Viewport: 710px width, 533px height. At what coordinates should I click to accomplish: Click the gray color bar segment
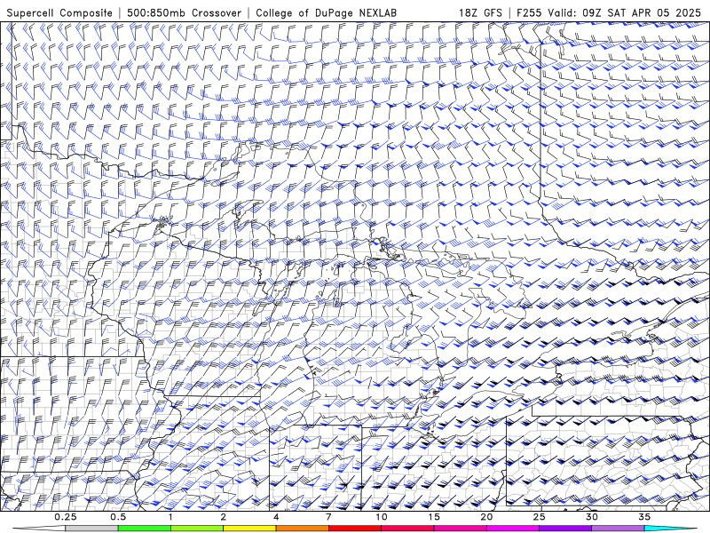91,529
